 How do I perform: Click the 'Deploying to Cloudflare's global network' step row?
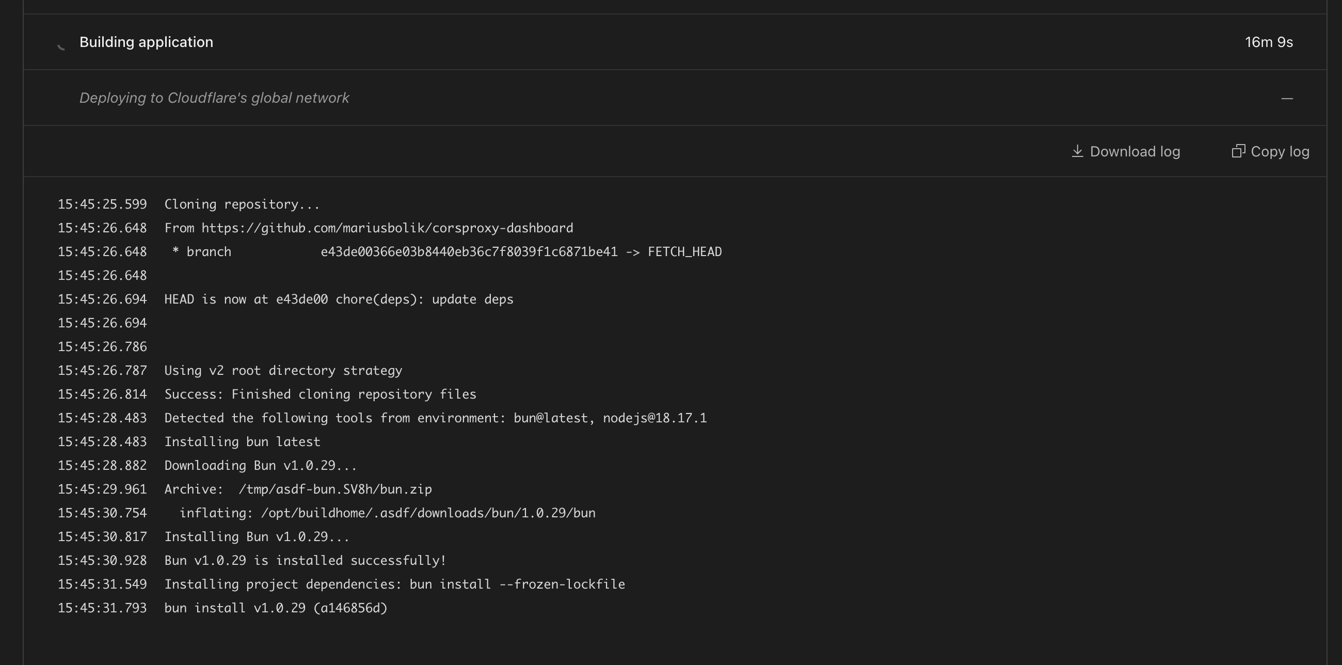(215, 98)
